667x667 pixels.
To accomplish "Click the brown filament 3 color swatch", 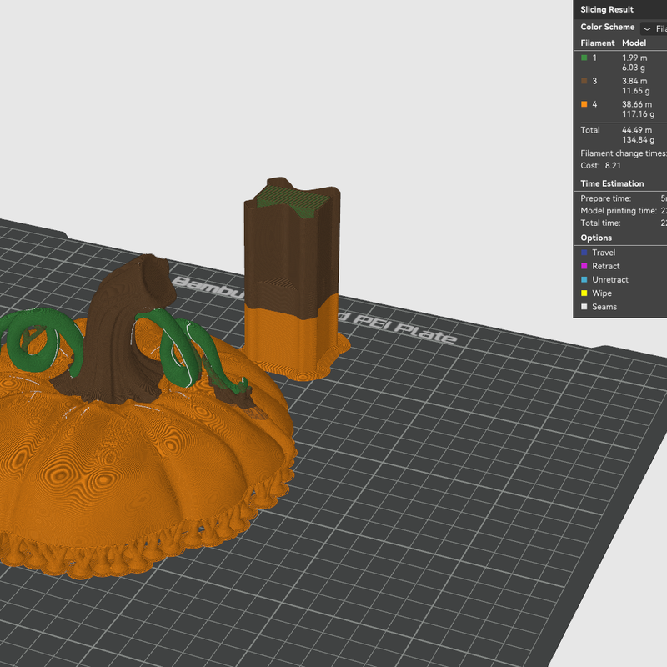I will click(584, 81).
